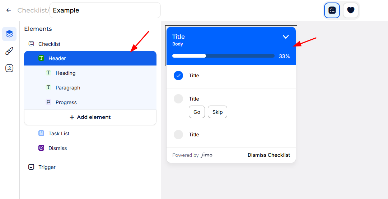Click the Go button
This screenshot has height=199, width=388.
click(x=197, y=112)
